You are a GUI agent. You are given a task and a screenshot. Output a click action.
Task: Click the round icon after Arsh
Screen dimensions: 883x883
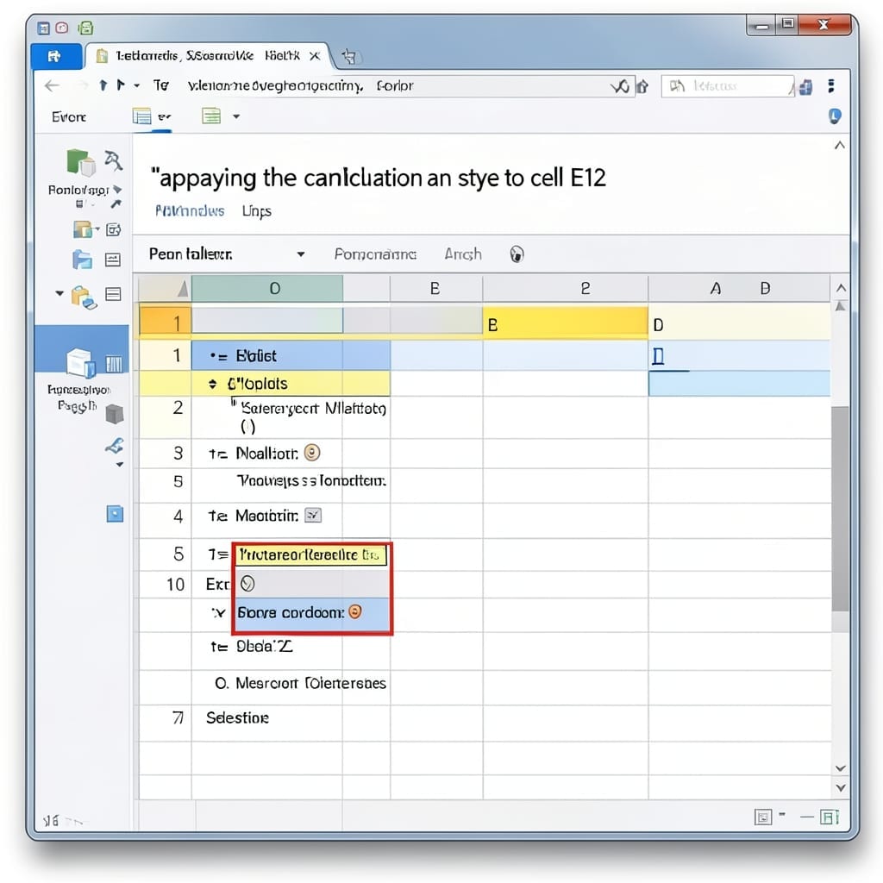(517, 254)
